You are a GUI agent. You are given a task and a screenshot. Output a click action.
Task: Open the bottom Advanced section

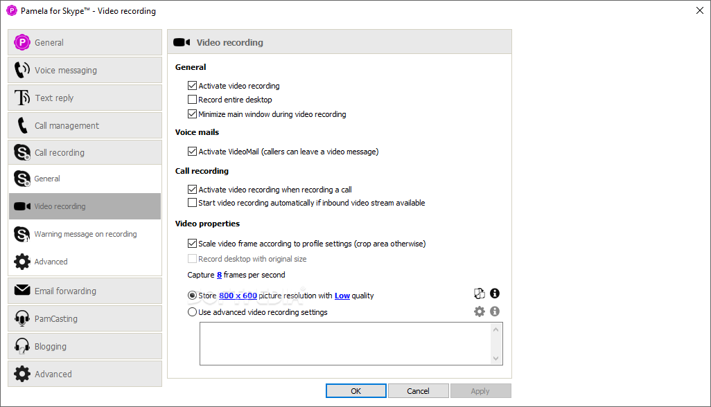tap(85, 374)
